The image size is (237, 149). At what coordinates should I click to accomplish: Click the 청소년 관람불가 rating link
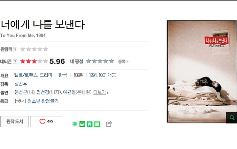[43, 101]
